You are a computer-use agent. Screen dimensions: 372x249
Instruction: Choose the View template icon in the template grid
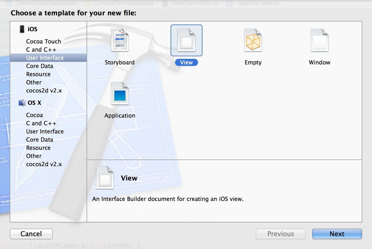tap(187, 40)
